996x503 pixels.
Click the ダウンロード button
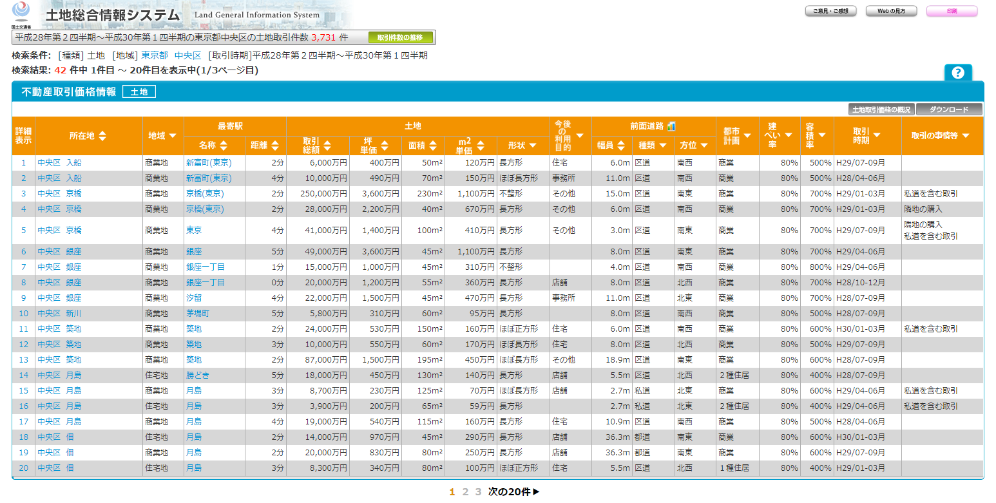[x=949, y=109]
